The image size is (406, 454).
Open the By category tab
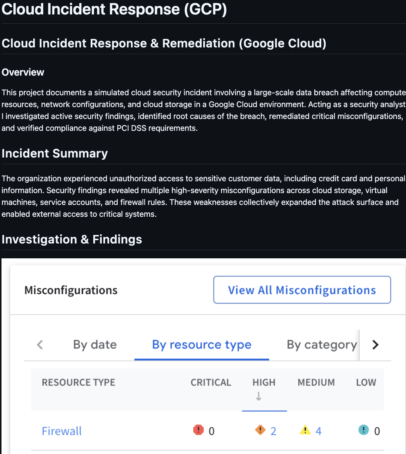[321, 345]
